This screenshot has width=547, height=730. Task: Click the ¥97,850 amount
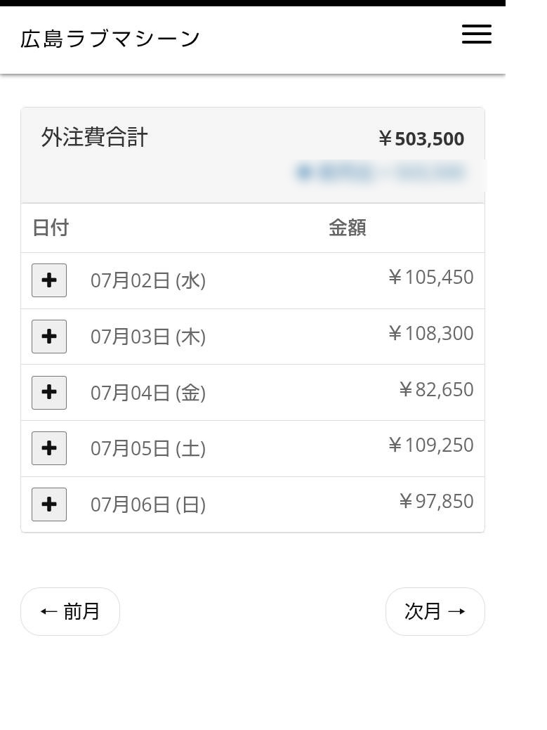tap(436, 501)
